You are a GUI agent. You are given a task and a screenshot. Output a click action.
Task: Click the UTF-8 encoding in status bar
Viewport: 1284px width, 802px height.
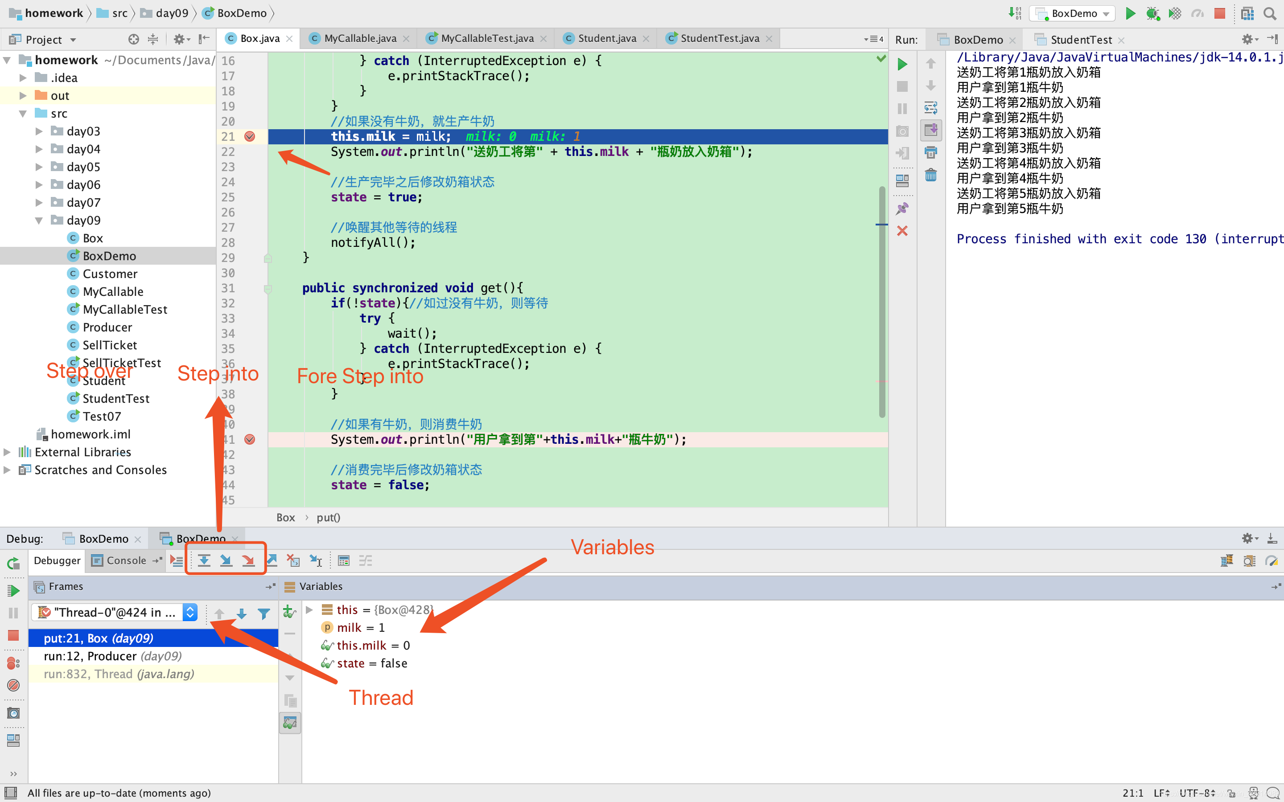(1198, 793)
